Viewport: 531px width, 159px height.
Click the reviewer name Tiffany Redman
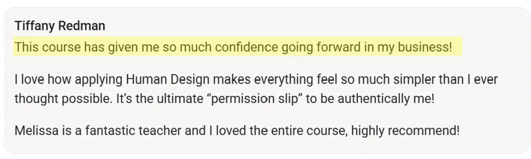coord(60,26)
